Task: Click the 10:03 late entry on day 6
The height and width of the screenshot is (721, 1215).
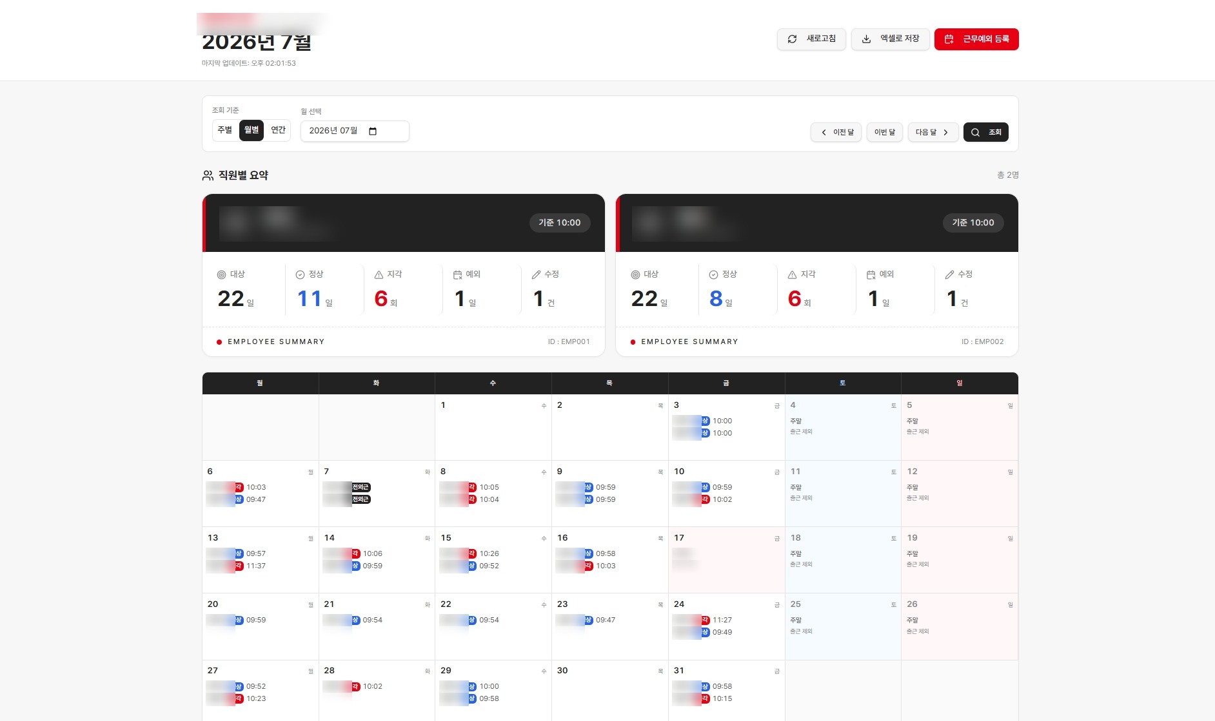Action: 256,488
